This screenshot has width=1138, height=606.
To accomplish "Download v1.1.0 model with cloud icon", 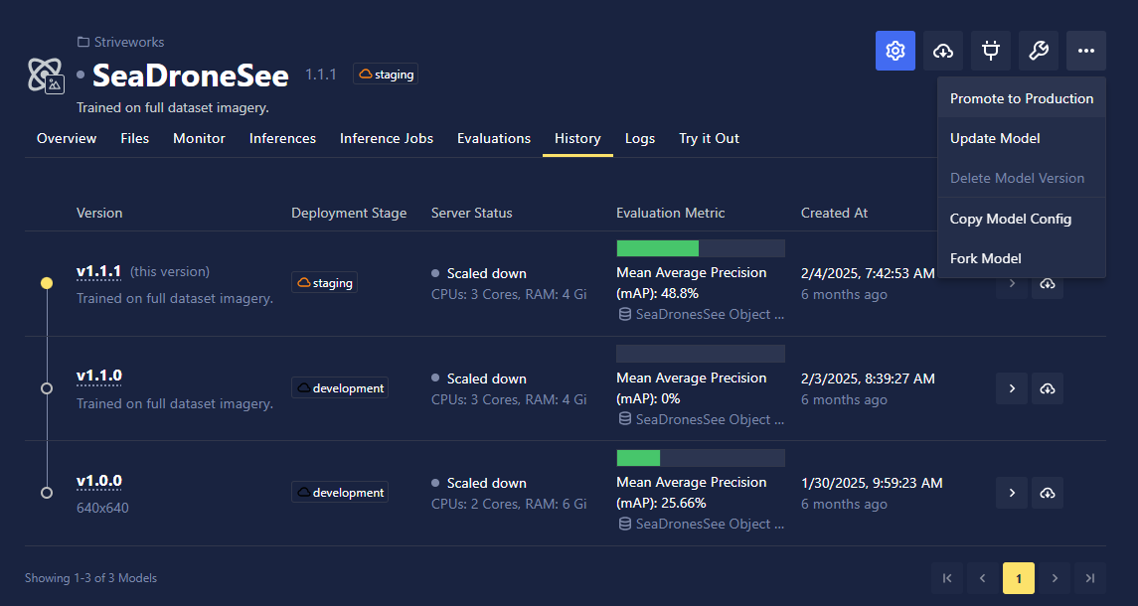I will 1048,388.
